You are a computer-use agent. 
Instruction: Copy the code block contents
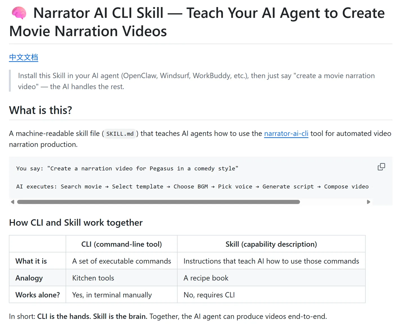pyautogui.click(x=381, y=167)
